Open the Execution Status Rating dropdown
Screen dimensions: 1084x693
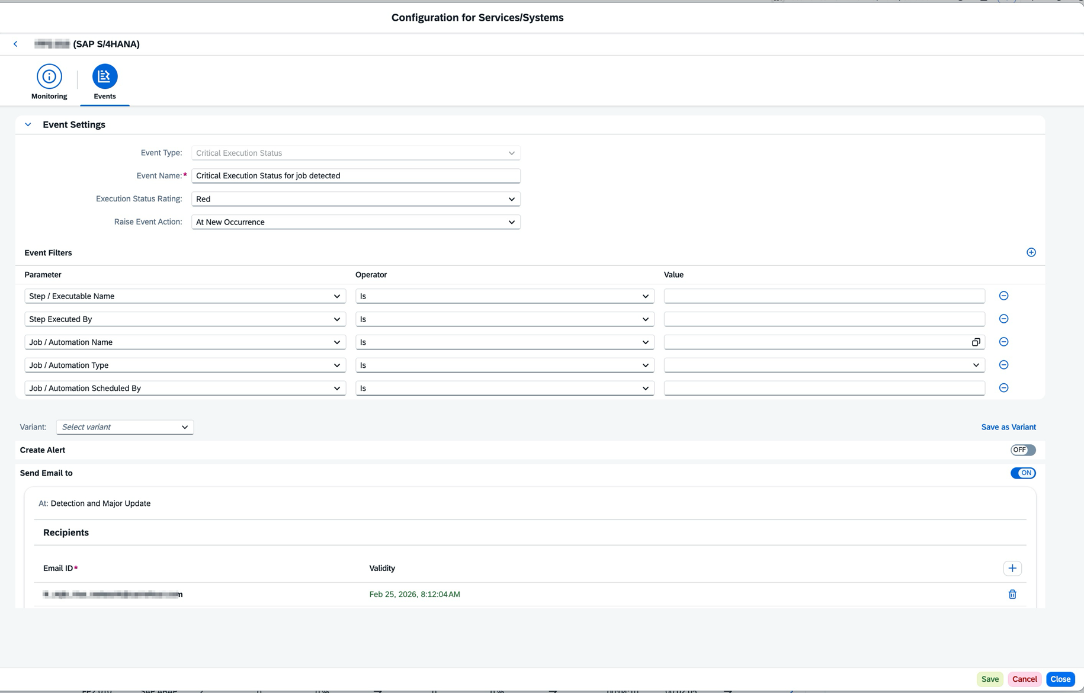click(355, 199)
